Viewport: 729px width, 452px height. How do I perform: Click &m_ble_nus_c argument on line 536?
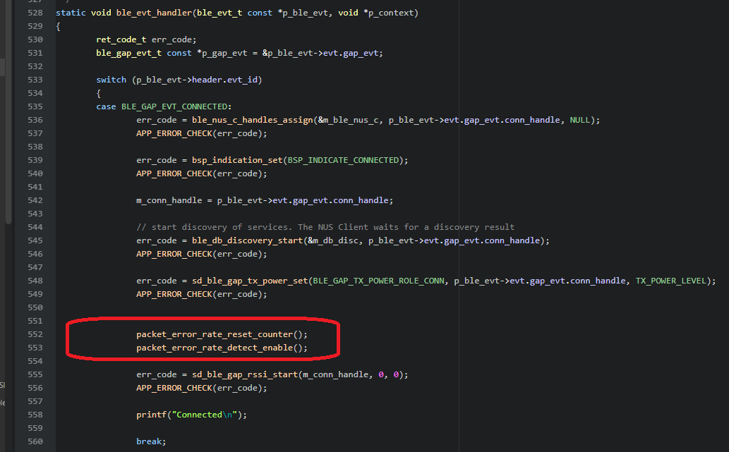(348, 120)
